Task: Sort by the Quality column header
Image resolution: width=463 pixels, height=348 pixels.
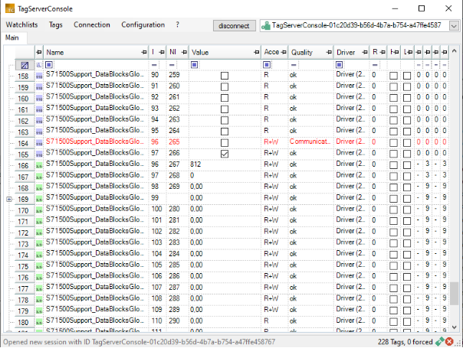Action: pyautogui.click(x=301, y=53)
